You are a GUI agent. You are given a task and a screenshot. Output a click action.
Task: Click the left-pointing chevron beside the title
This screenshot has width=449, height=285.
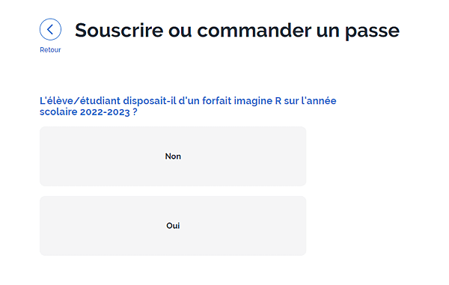pyautogui.click(x=50, y=29)
